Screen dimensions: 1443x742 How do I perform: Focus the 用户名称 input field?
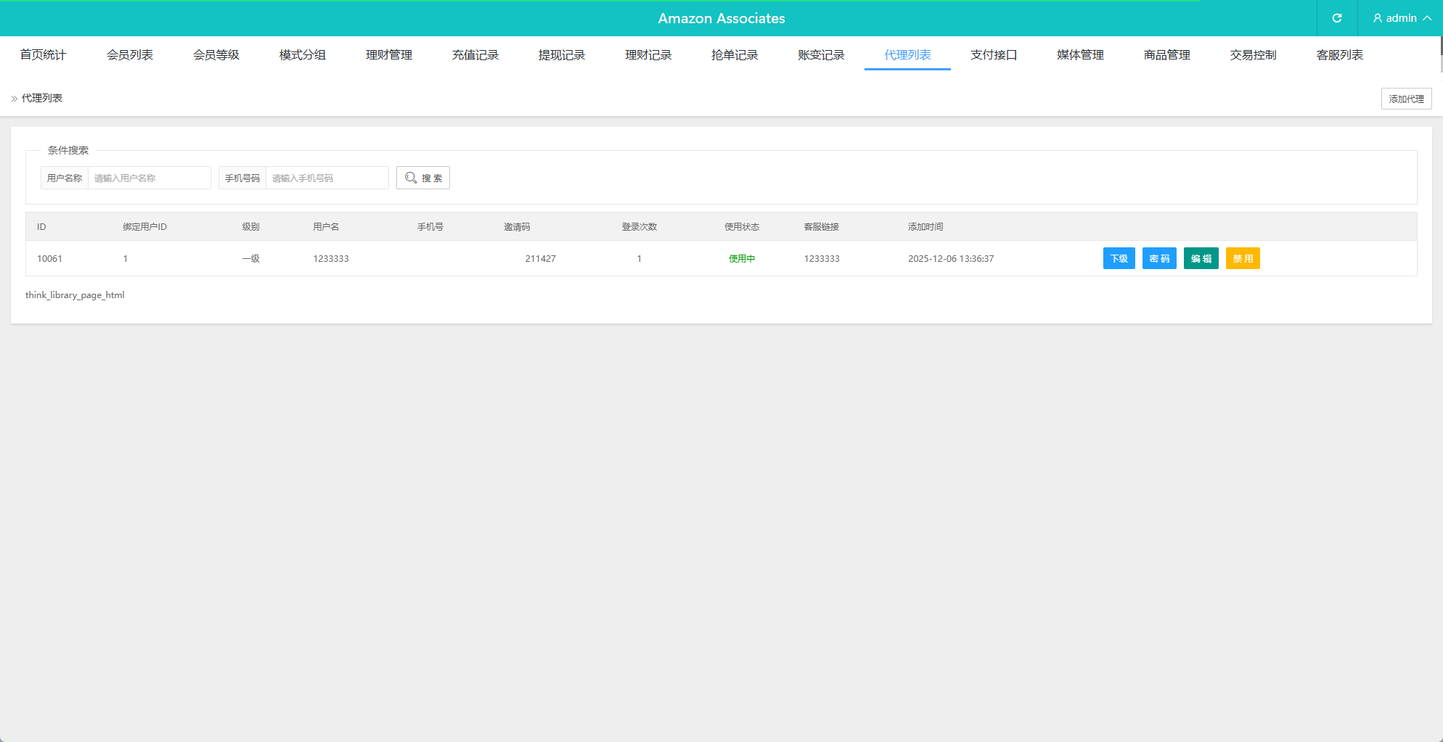pos(149,178)
